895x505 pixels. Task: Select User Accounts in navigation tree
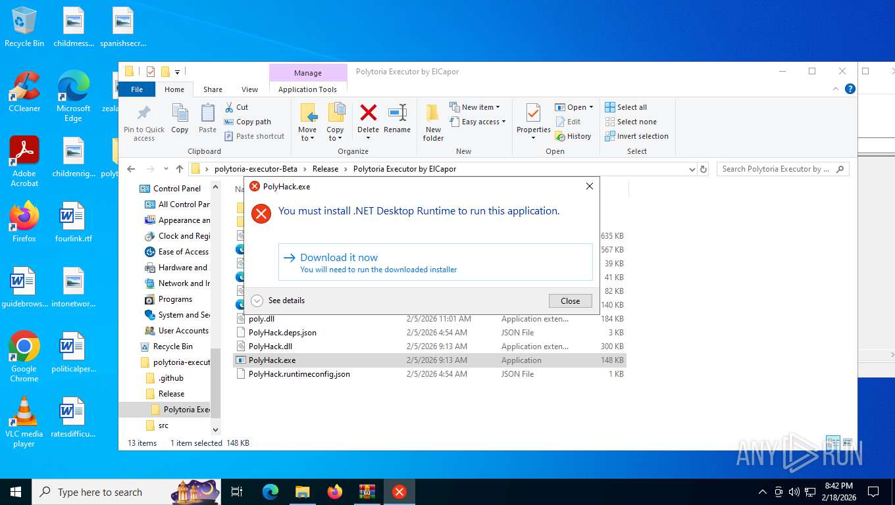(x=176, y=331)
